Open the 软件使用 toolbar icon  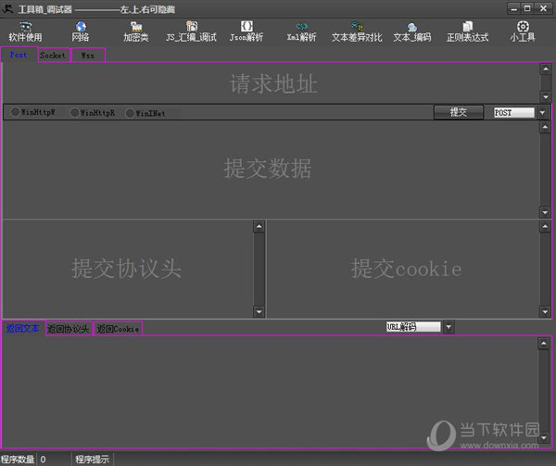click(25, 31)
